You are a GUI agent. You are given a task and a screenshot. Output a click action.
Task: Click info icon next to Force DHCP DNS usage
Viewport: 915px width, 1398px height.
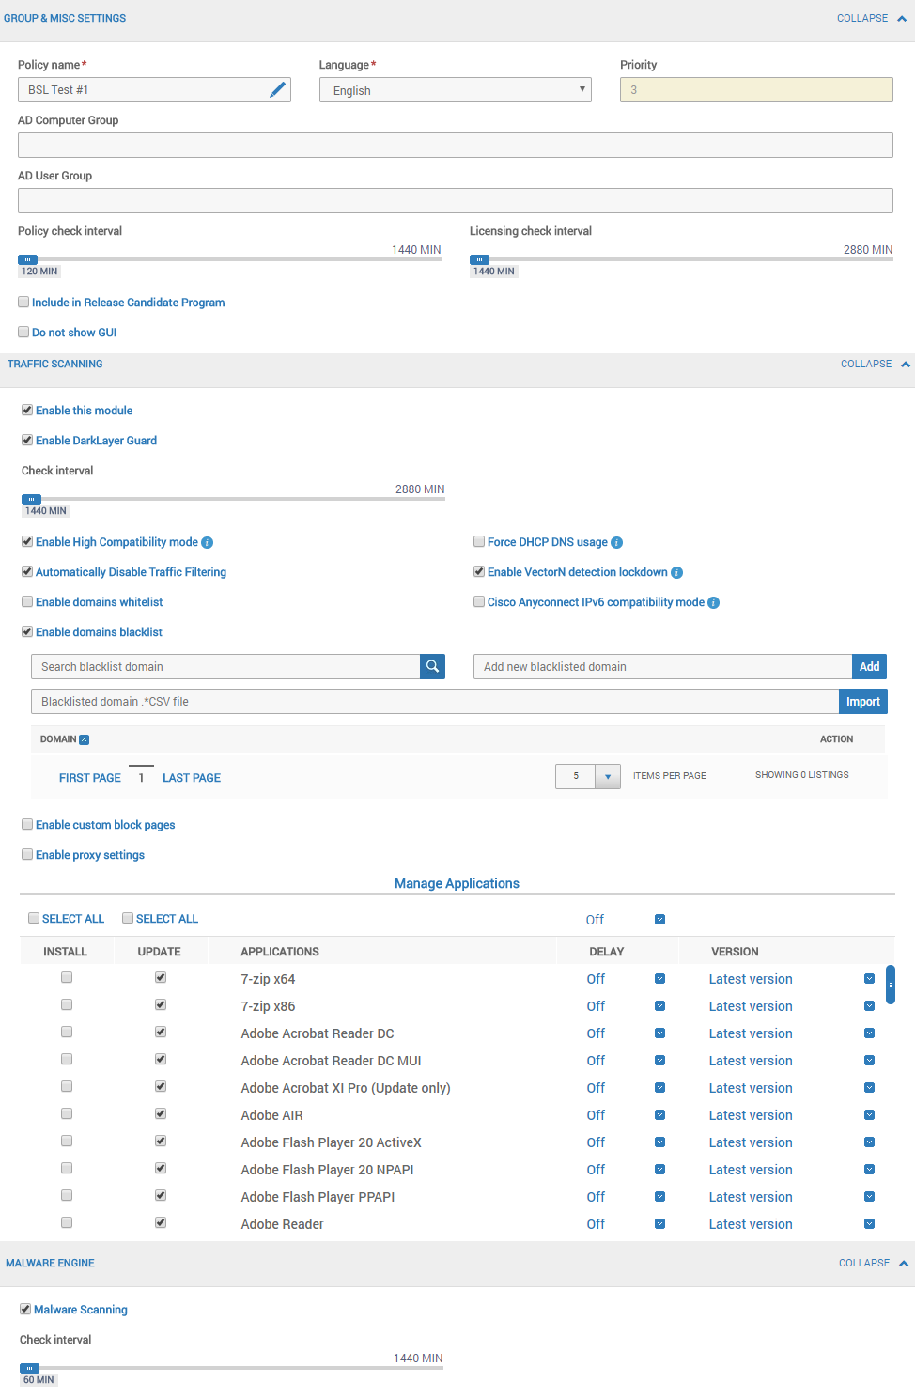click(x=617, y=543)
